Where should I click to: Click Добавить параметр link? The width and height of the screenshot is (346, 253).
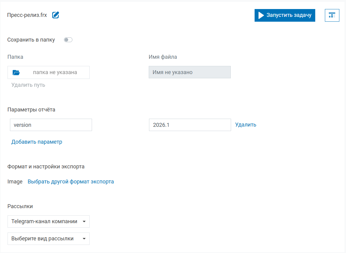pos(37,142)
